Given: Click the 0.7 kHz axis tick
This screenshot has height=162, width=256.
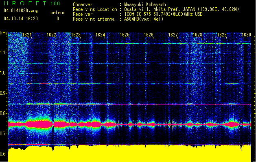Looking at the screenshot, I should 3,134.
